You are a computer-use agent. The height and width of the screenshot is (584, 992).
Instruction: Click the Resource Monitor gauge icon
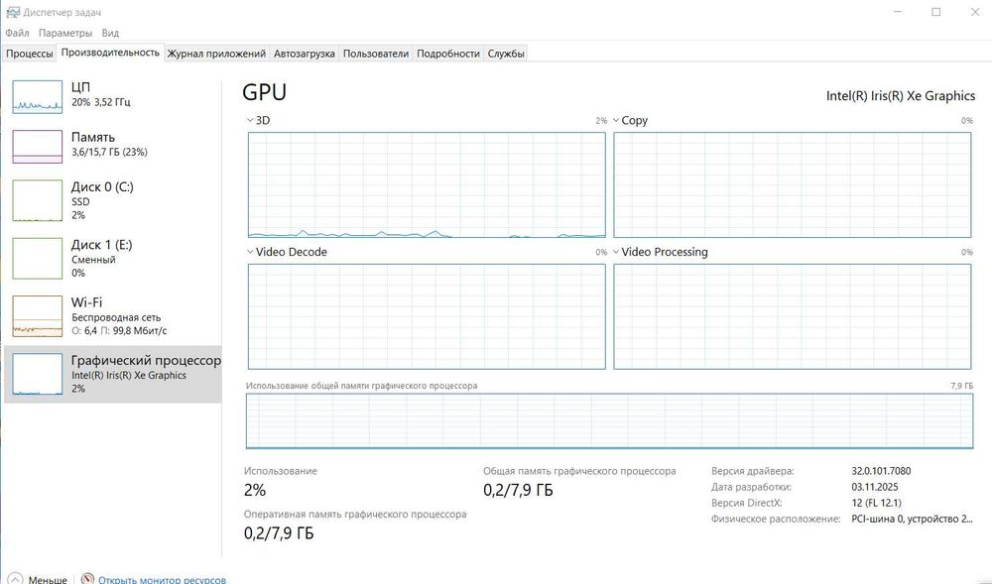(x=87, y=579)
